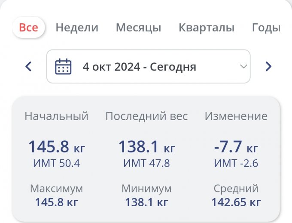
Task: Expand the date range dropdown chevron
Action: 243,67
